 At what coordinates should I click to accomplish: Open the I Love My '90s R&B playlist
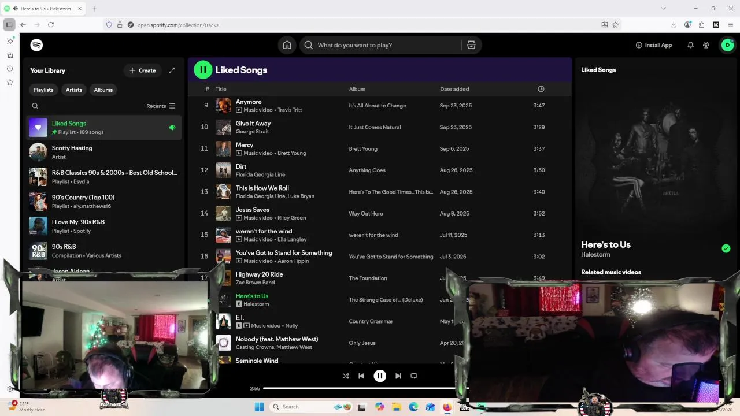(104, 226)
